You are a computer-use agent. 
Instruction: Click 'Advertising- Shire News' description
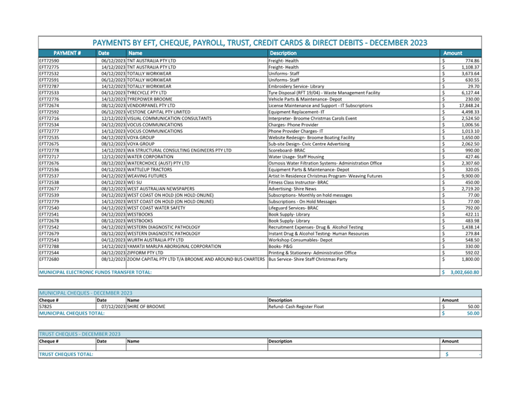point(293,189)
